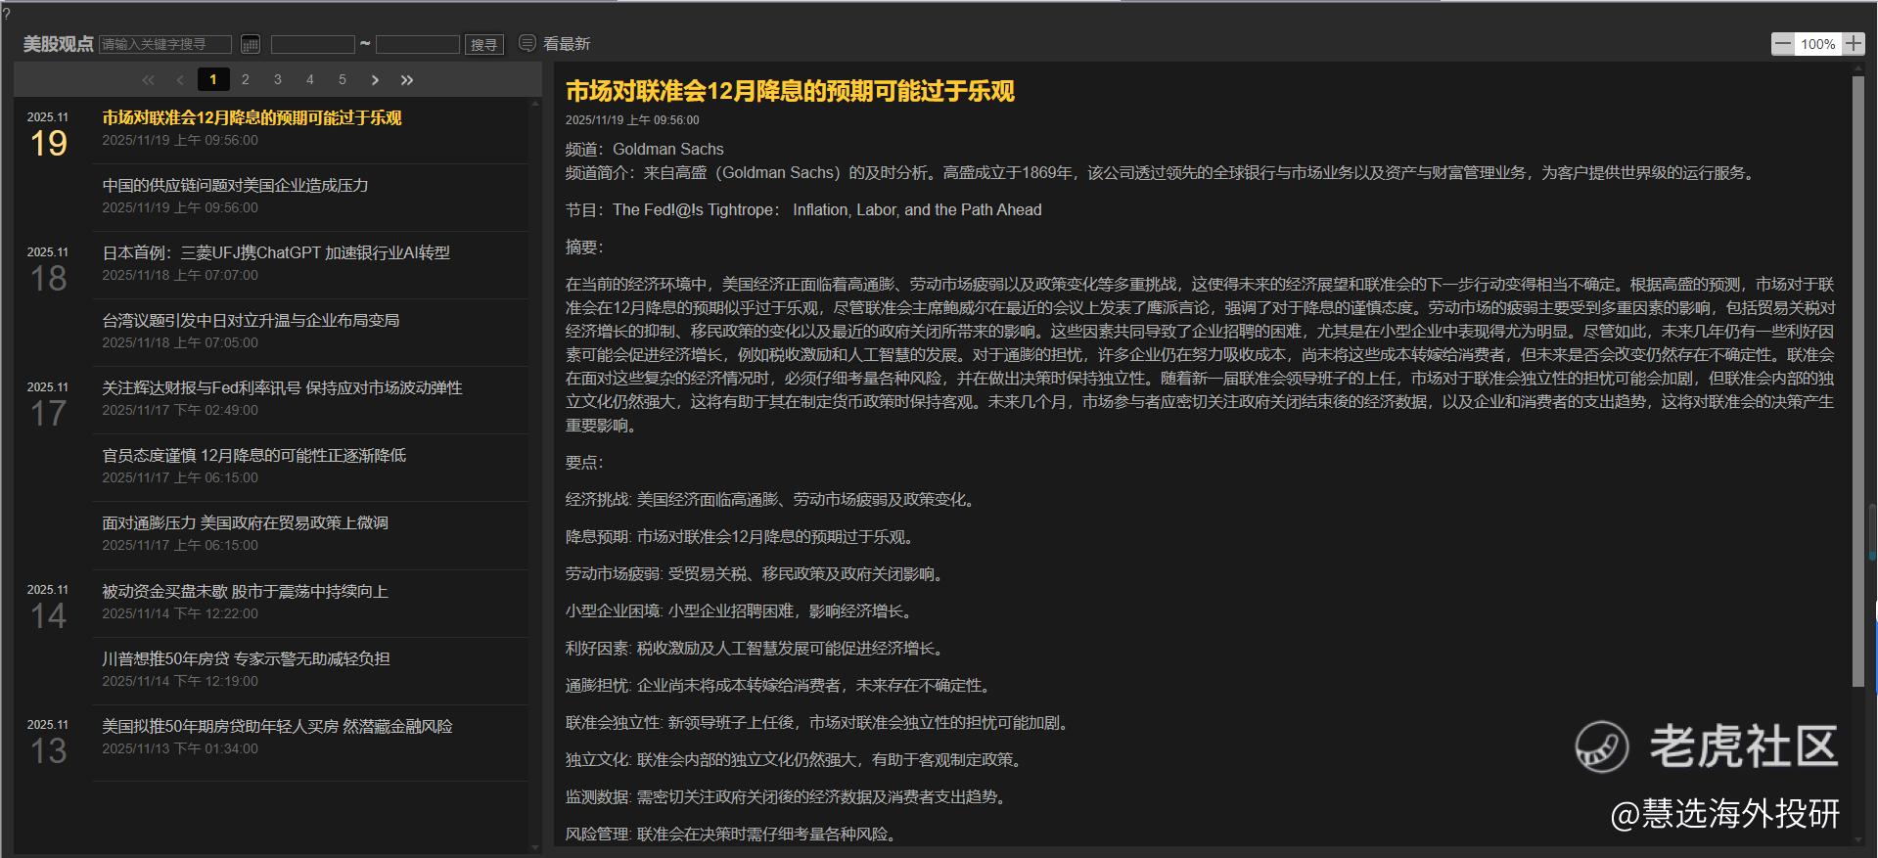
Task: Click the 看最新 label
Action: point(567,44)
